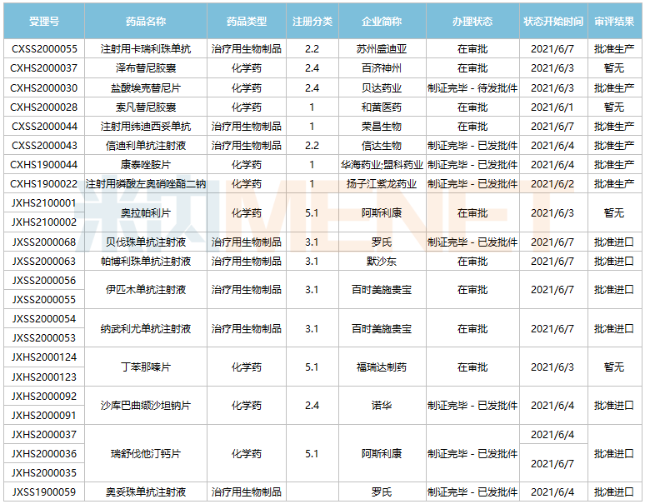Viewport: 645px width, 504px height.
Task: Click cell 注射用纬迪西妥单抗
Action: click(x=146, y=126)
